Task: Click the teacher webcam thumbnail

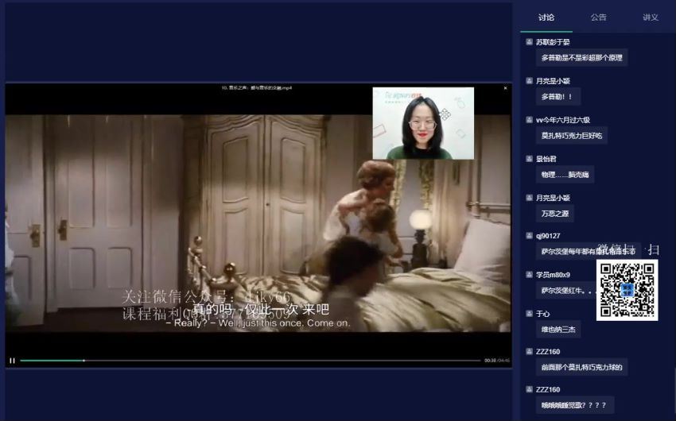Action: 423,123
